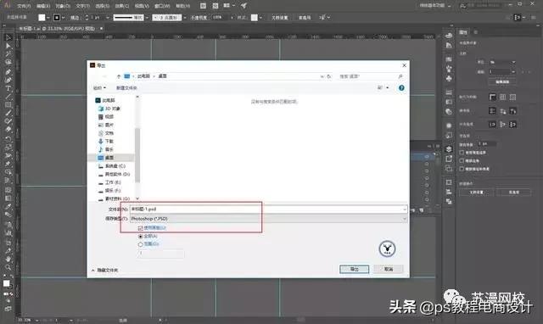Click the stroke color swatch in control bar
Viewport: 543px width, 324px height.
coord(57,17)
